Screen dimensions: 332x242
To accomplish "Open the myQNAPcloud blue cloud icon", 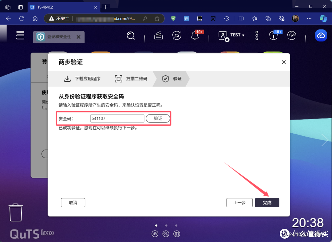I will (x=321, y=35).
